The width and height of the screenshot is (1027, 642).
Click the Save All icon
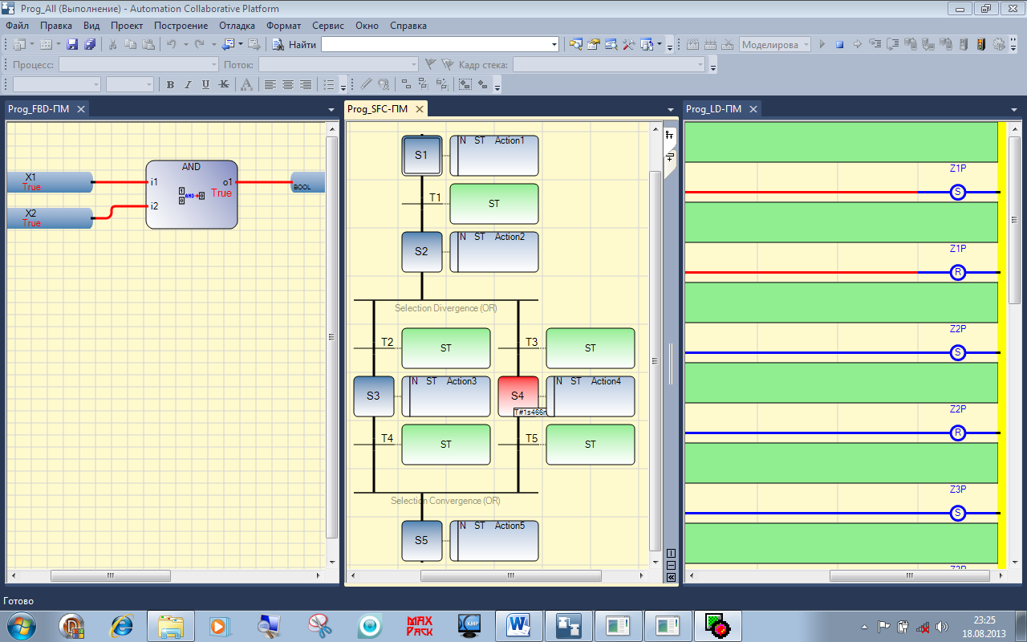[x=90, y=45]
